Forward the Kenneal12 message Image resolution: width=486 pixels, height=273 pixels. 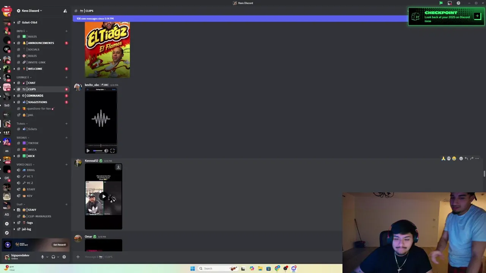[x=472, y=158]
